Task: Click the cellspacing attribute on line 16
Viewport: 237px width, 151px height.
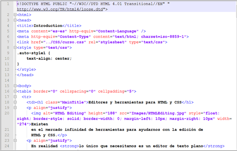Action: pos(73,91)
